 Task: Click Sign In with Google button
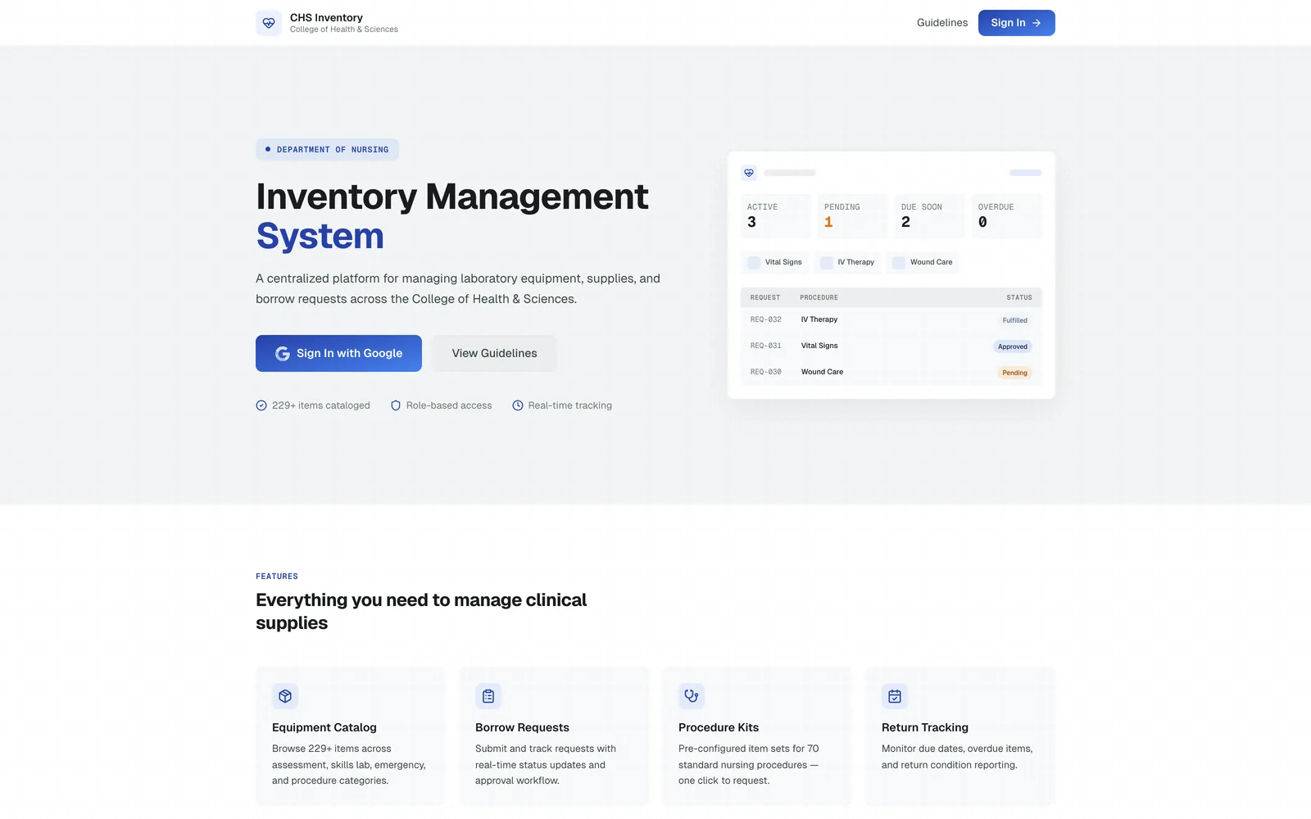click(x=338, y=353)
